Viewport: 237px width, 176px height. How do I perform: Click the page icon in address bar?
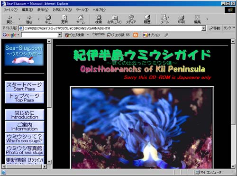21,28
